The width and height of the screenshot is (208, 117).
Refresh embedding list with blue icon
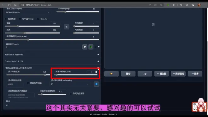[x=96, y=84]
